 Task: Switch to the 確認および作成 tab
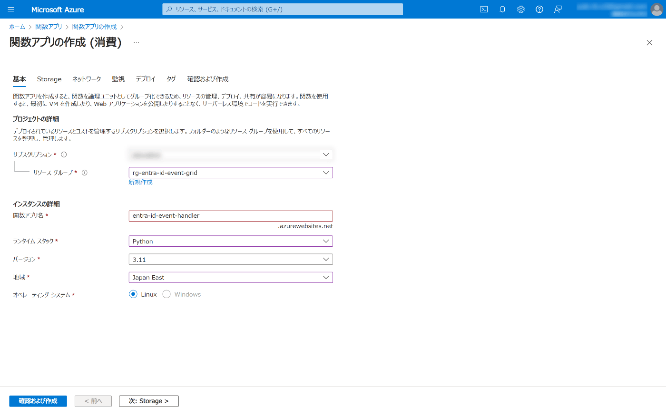(x=208, y=79)
